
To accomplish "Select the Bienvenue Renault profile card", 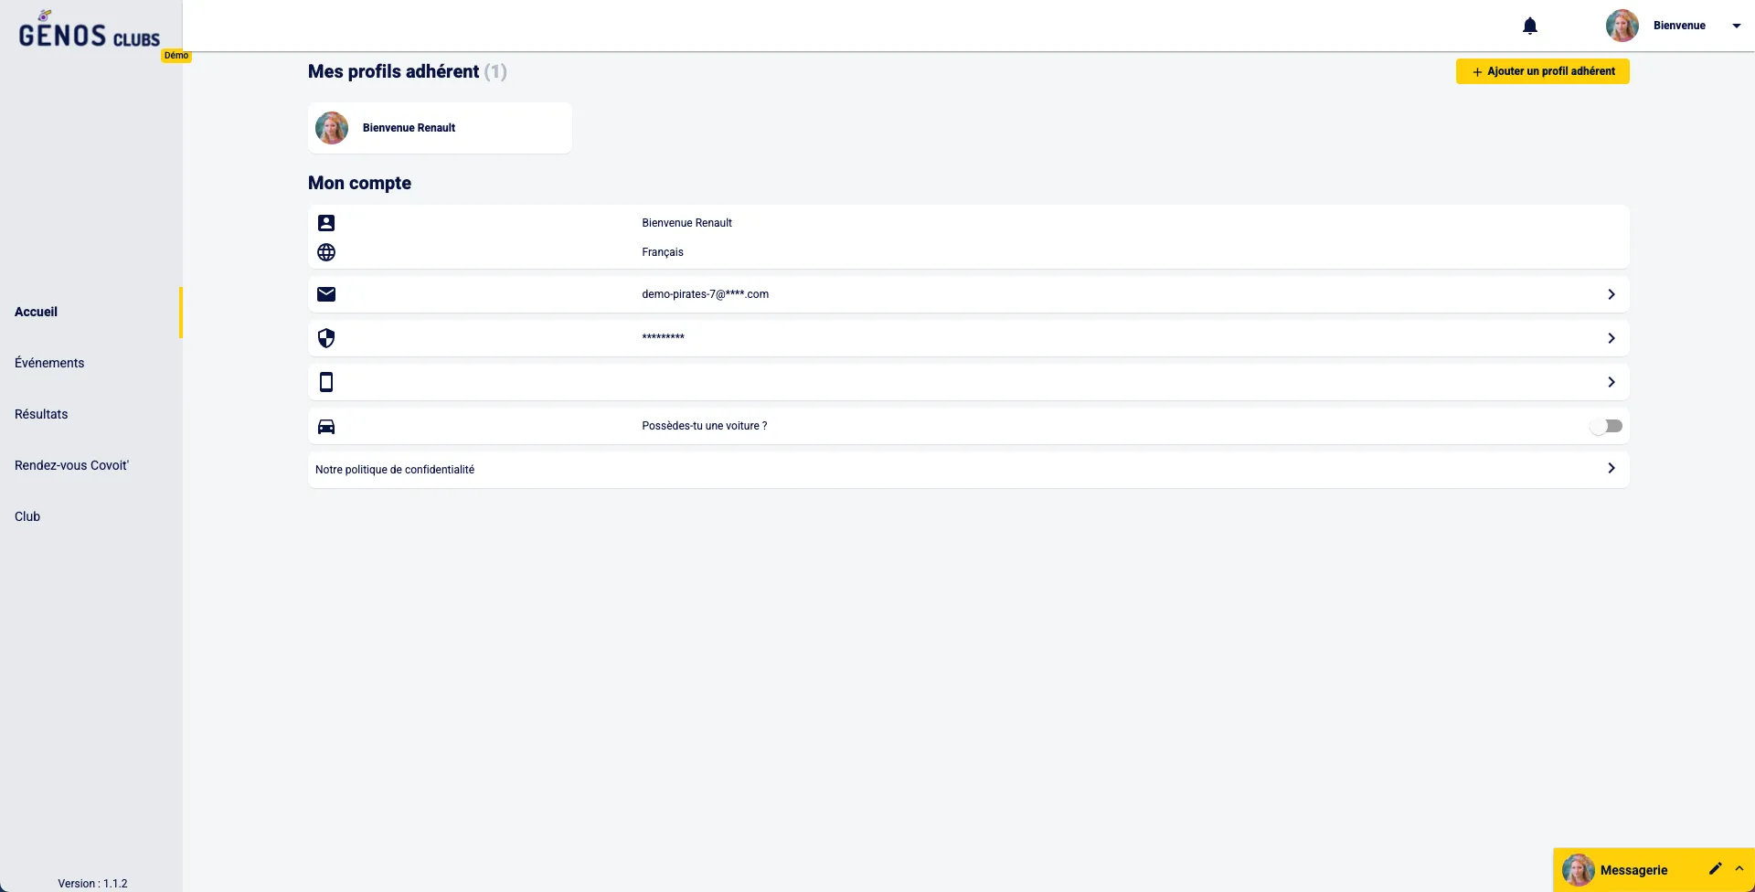I will click(x=440, y=128).
